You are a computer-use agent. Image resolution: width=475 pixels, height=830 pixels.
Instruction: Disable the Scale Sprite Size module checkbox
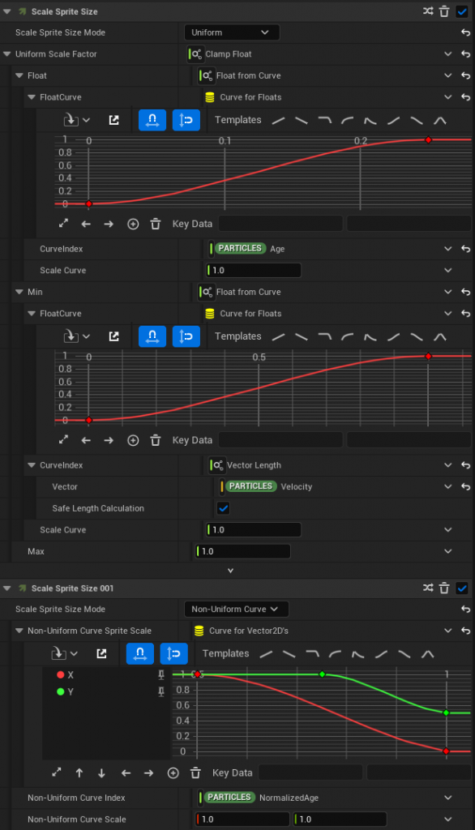coord(462,11)
